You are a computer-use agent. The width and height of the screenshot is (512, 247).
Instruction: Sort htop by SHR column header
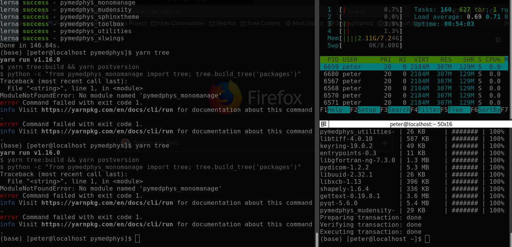point(469,59)
